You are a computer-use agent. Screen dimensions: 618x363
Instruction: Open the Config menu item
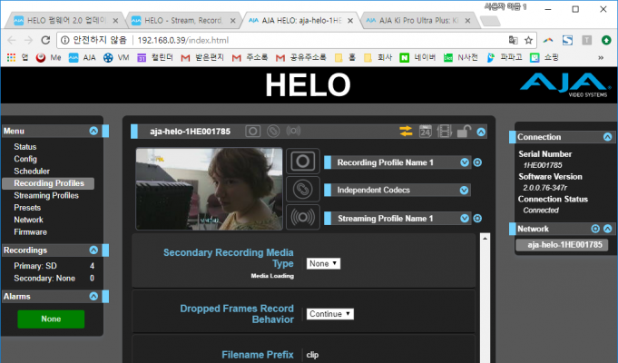(25, 159)
